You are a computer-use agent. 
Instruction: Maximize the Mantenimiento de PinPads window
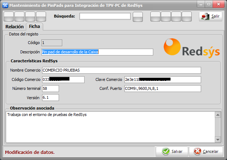209,4
